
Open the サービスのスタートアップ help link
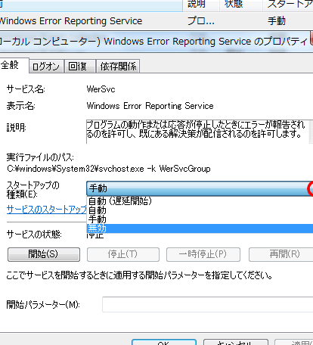(47, 210)
